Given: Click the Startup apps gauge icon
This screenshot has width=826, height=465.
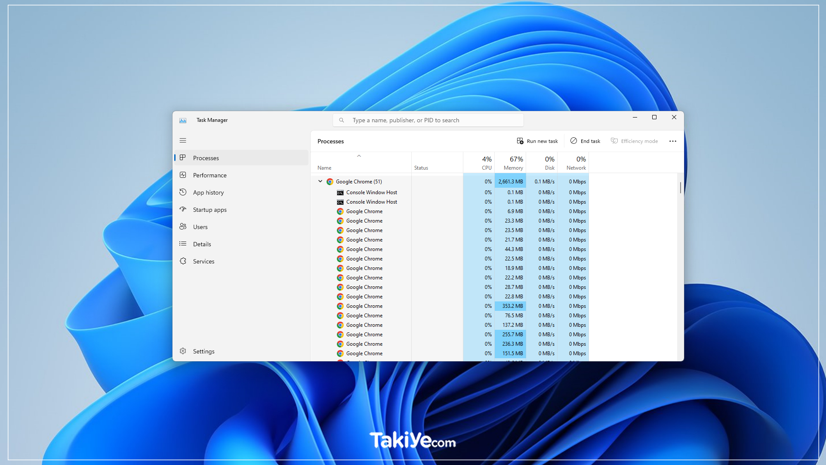Looking at the screenshot, I should tap(183, 210).
